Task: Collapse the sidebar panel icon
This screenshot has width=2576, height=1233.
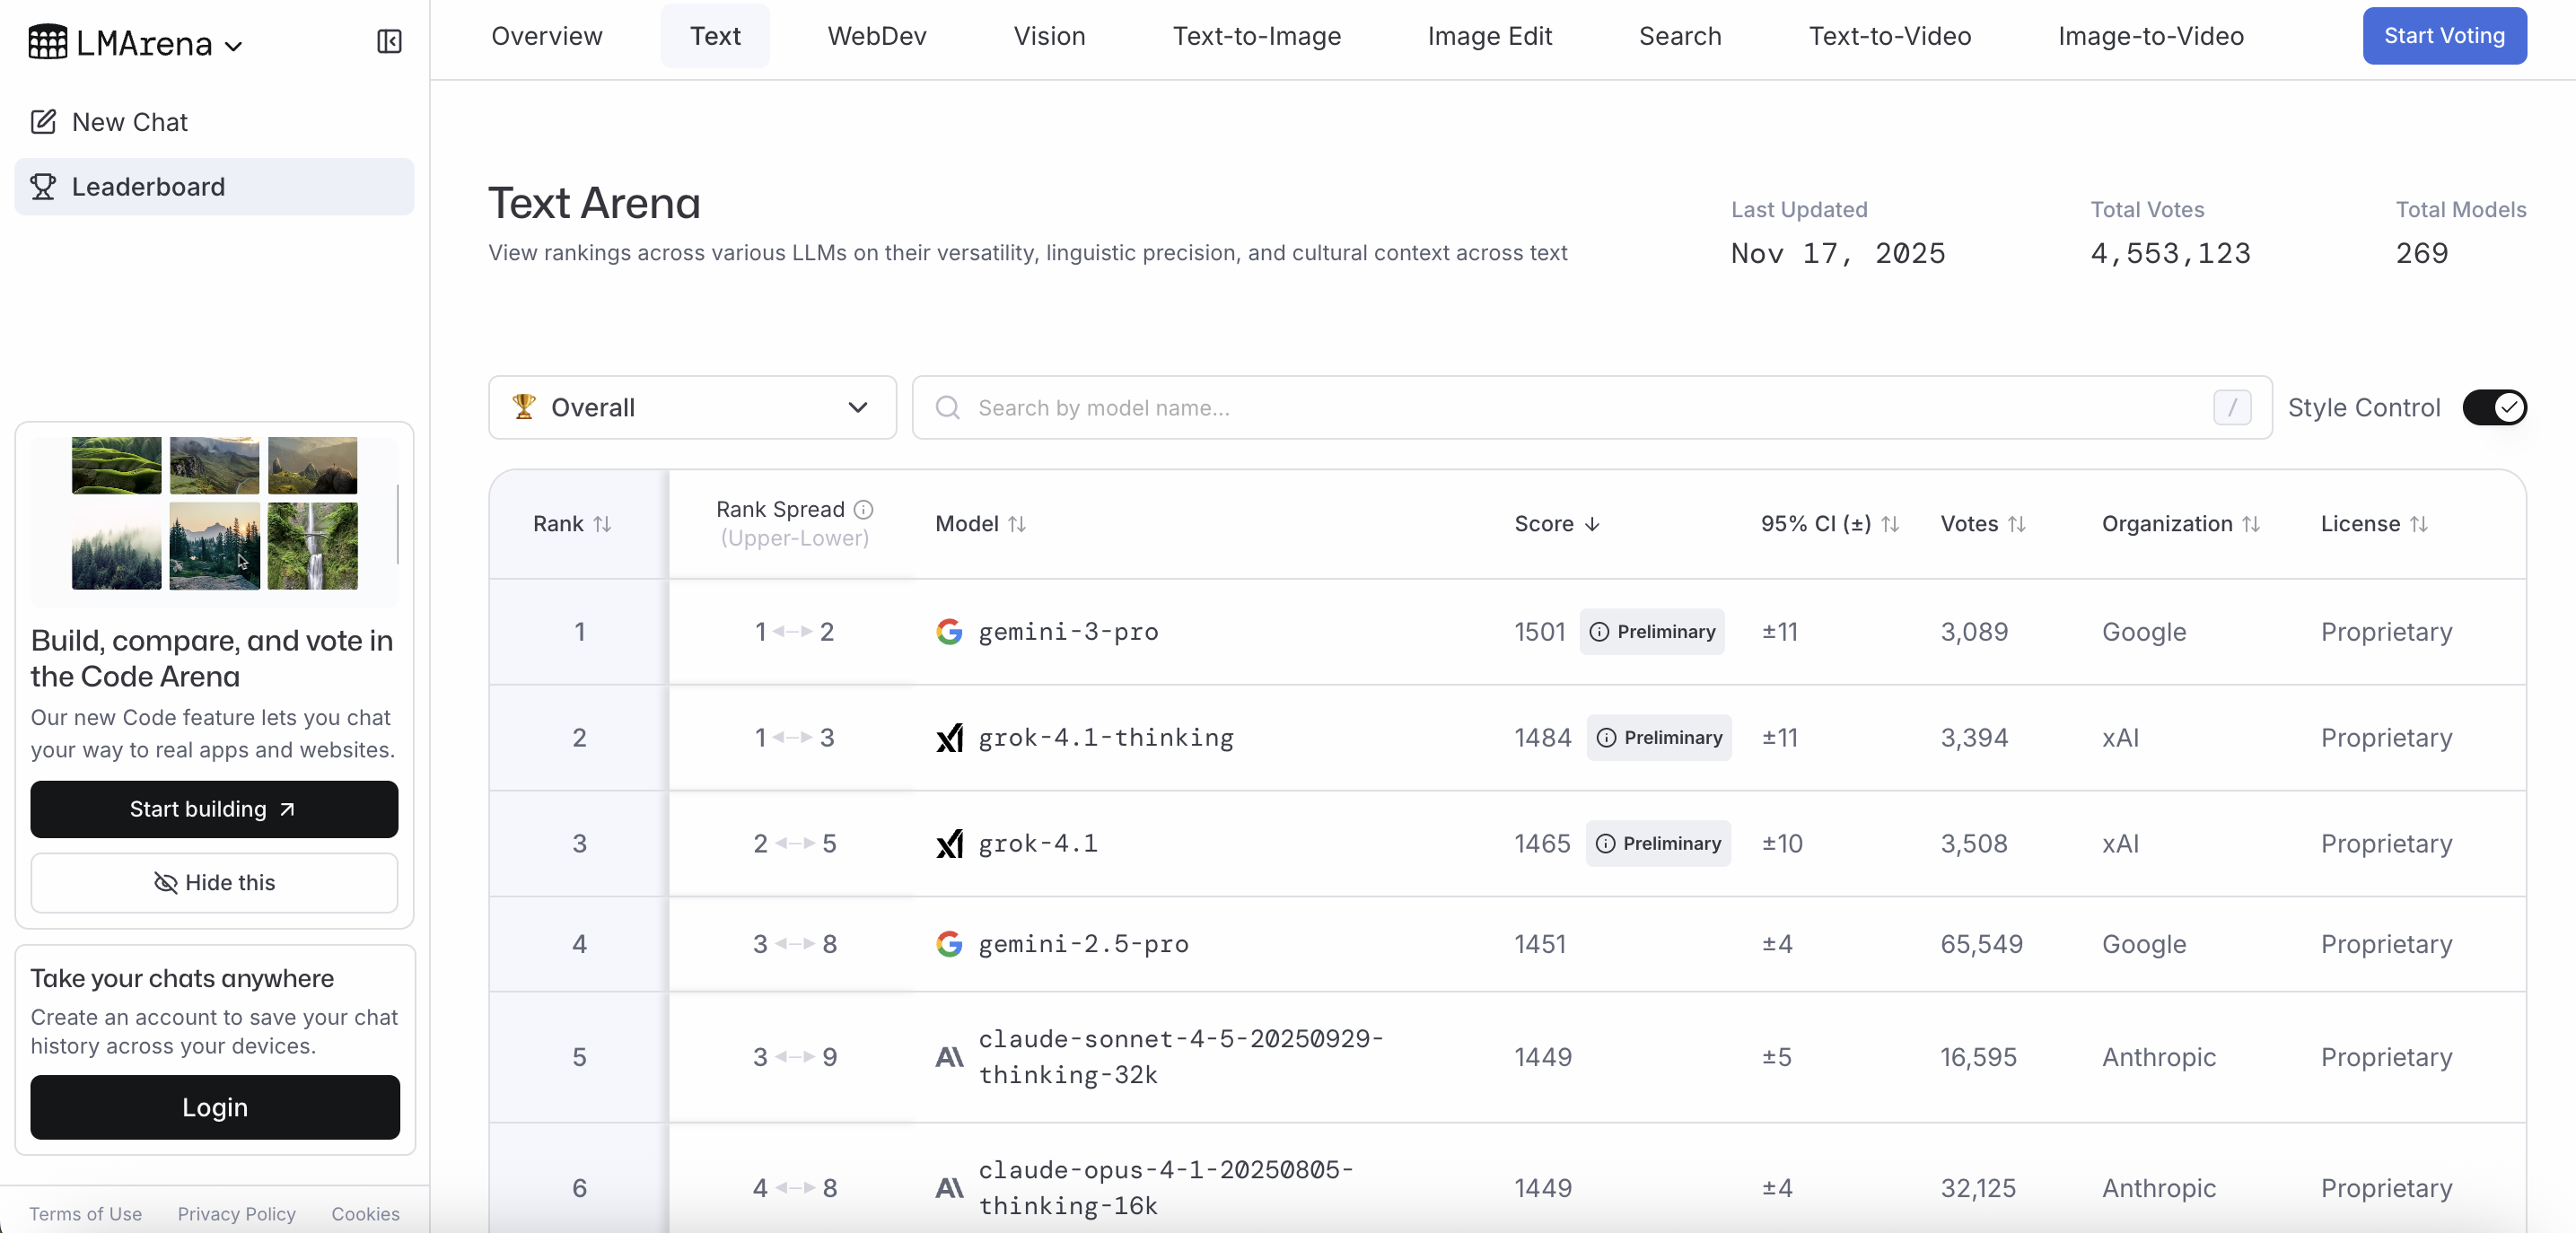Action: (x=389, y=42)
